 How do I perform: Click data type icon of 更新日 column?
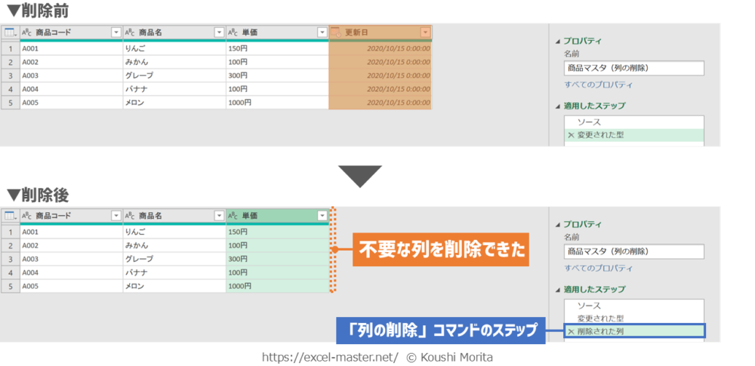[x=336, y=32]
